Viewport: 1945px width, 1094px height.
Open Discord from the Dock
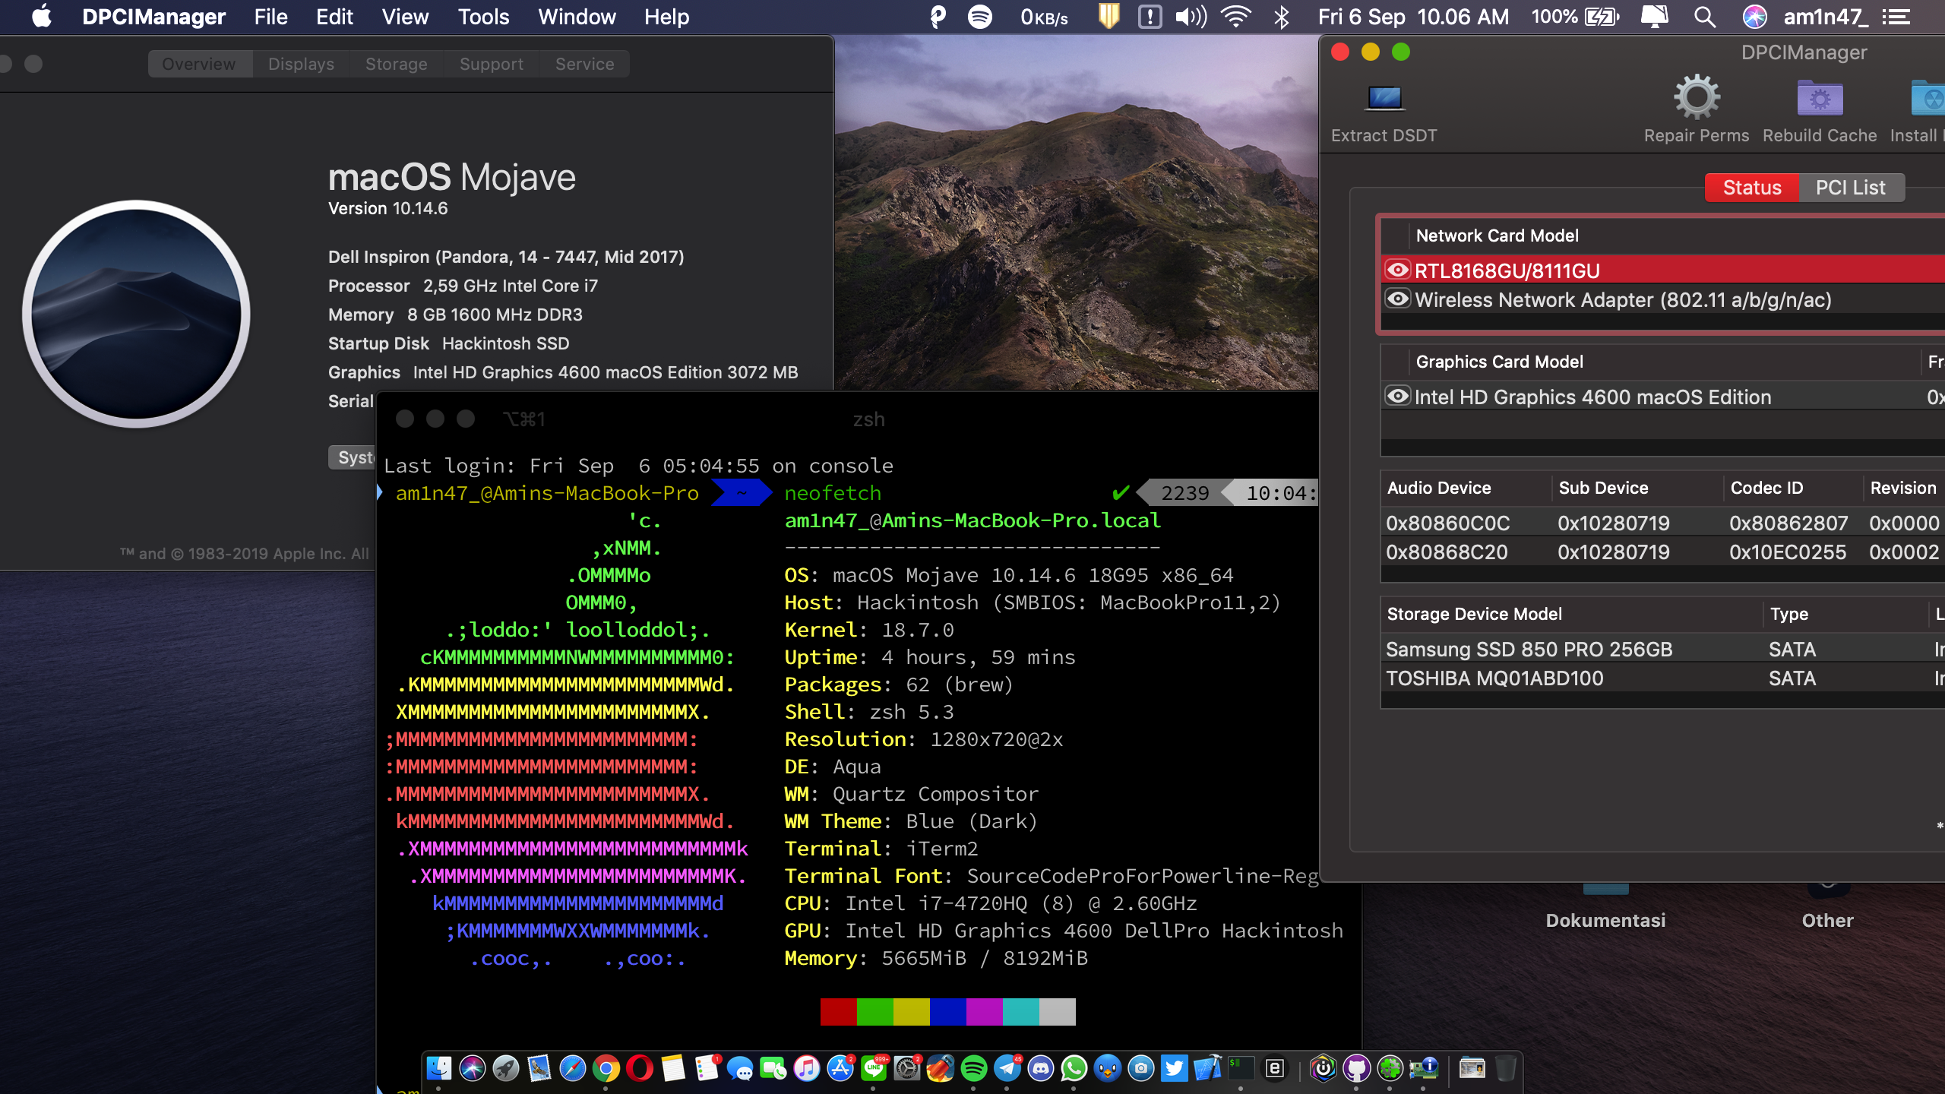click(1040, 1068)
